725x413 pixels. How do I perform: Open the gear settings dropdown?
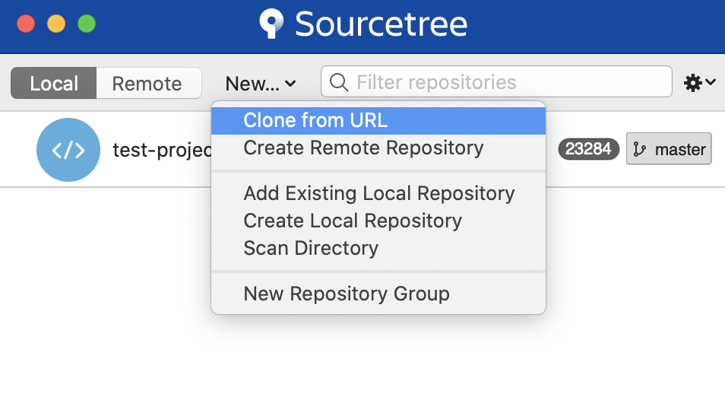[x=699, y=83]
